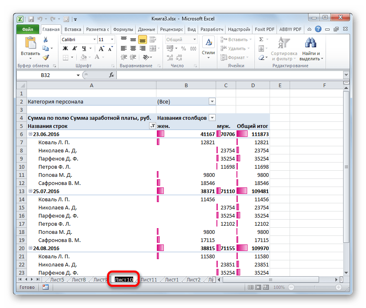This screenshot has height=308, width=366.
Task: Toggle bold Ж formatting
Action: pos(65,48)
